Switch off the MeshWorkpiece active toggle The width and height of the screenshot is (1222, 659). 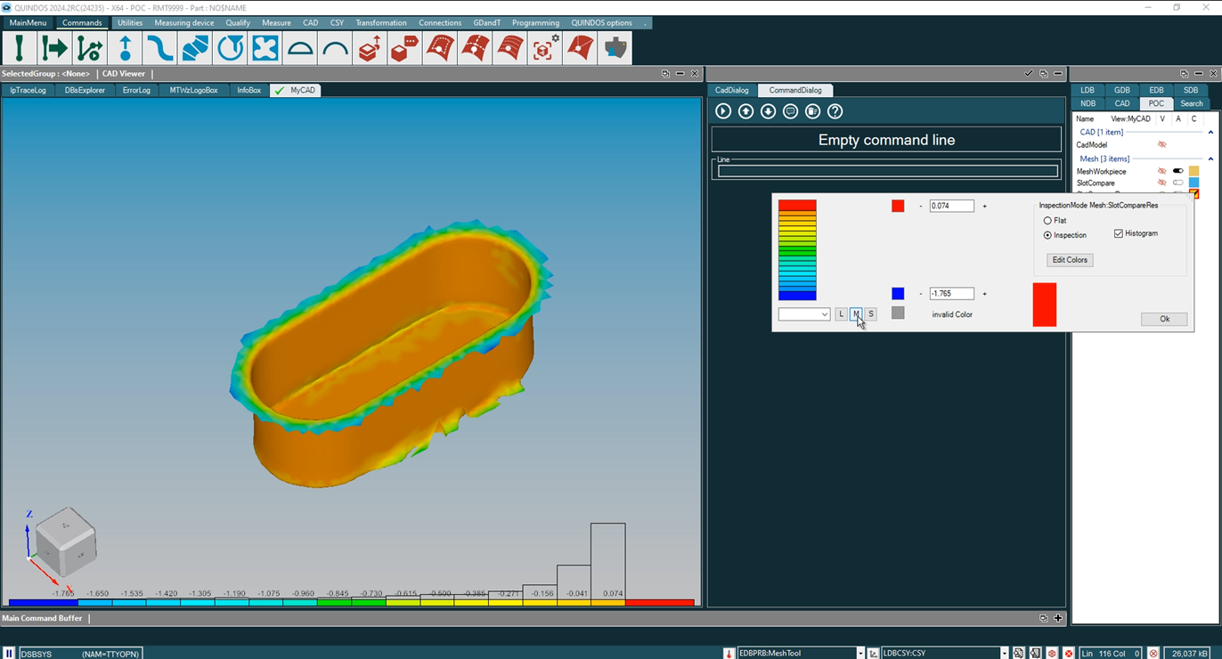coord(1178,171)
